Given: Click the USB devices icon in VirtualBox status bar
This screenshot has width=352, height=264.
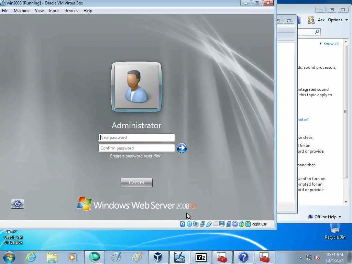Looking at the screenshot, I should [209, 224].
